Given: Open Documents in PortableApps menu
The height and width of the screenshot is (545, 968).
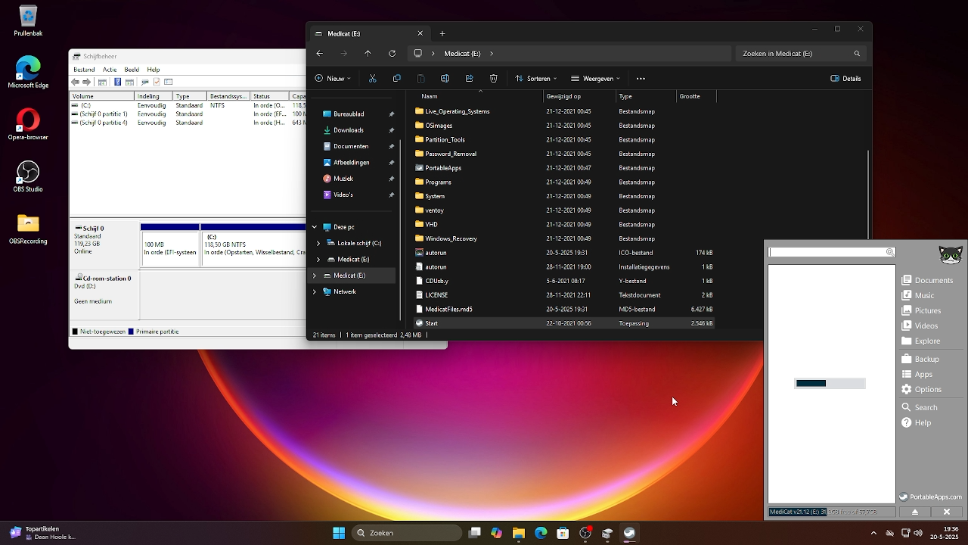Looking at the screenshot, I should tap(926, 280).
